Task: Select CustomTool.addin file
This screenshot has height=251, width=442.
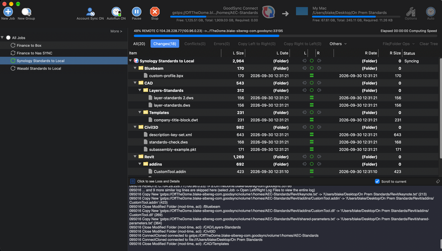Action: [170, 172]
